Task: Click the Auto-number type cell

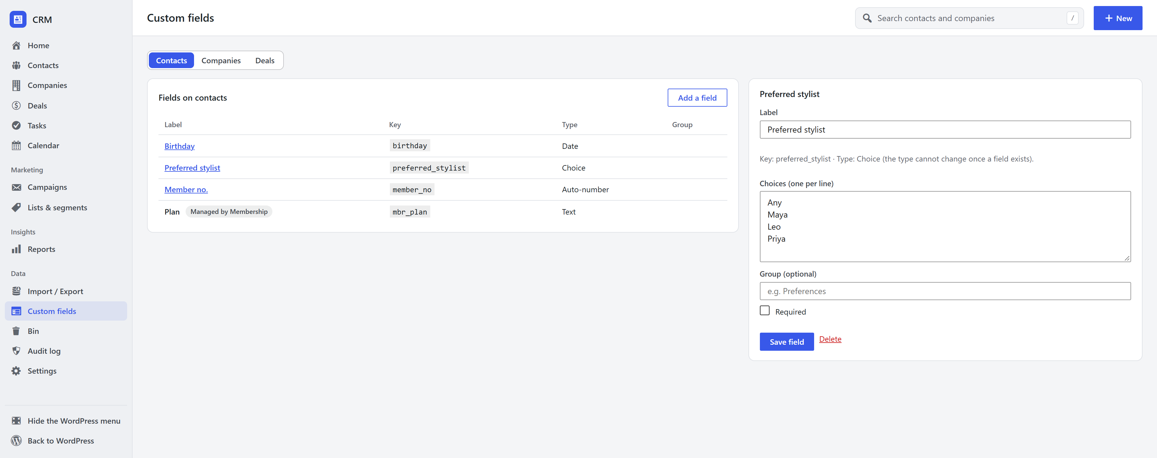Action: tap(585, 190)
